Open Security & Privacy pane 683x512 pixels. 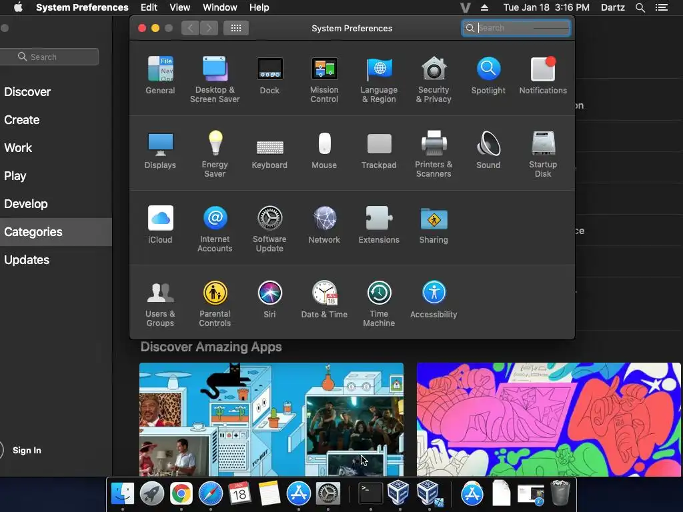click(x=434, y=79)
